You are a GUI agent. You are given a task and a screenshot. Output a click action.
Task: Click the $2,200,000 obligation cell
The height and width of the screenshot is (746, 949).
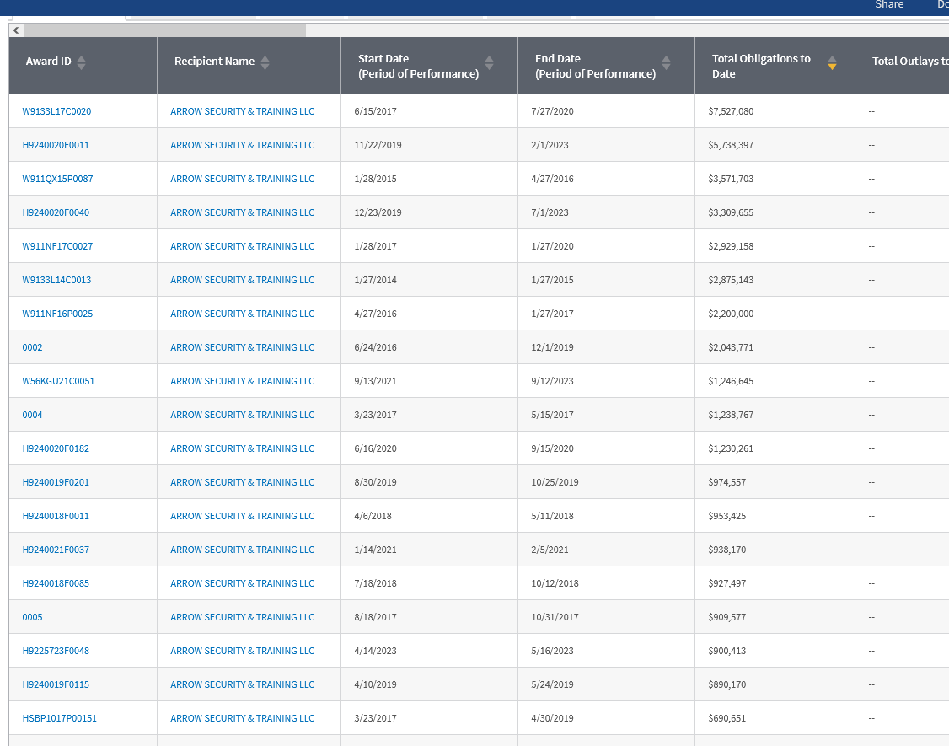coord(731,314)
